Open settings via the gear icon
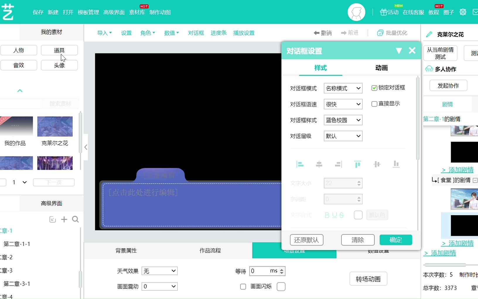Image resolution: width=478 pixels, height=299 pixels. click(x=463, y=12)
